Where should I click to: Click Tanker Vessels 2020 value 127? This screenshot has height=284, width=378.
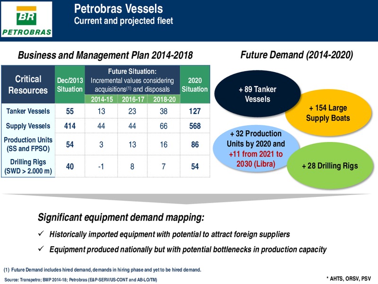coord(195,111)
